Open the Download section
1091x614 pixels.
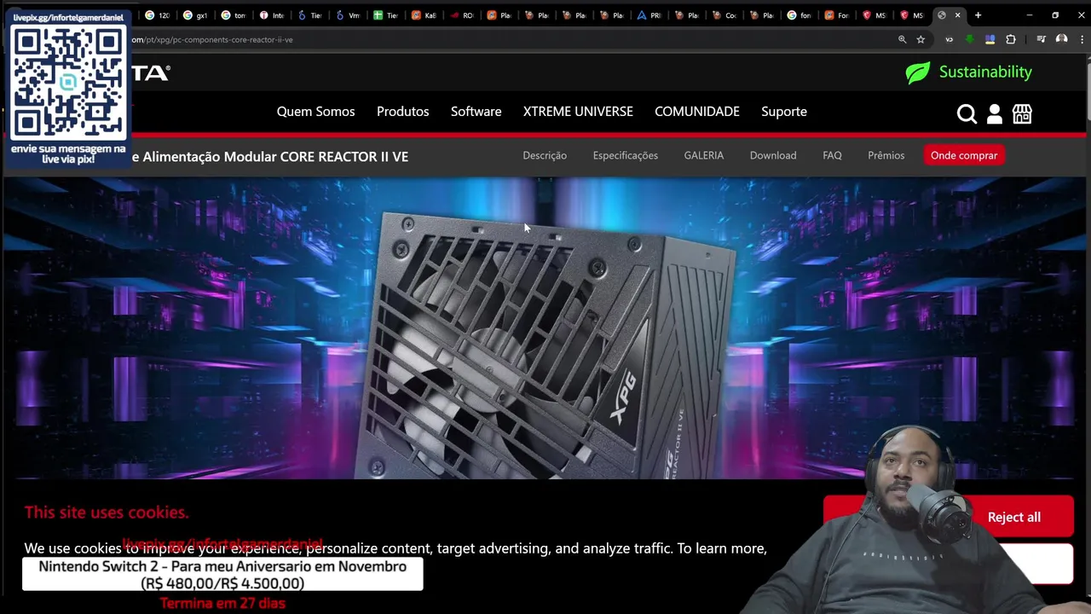[773, 155]
